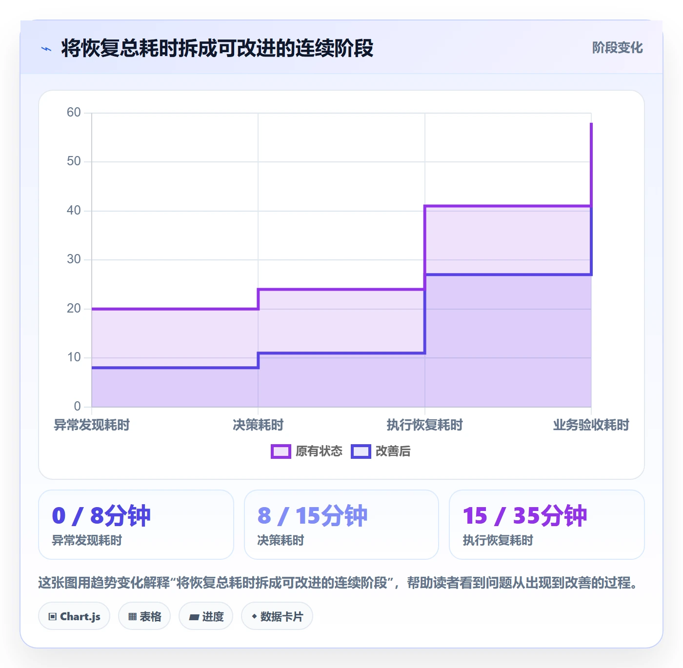Click the grid icon in the 表格 chip
The image size is (683, 668).
pyautogui.click(x=132, y=617)
